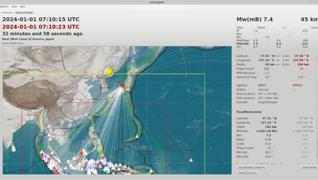Click the red epicenter circle on Japan

122,85
